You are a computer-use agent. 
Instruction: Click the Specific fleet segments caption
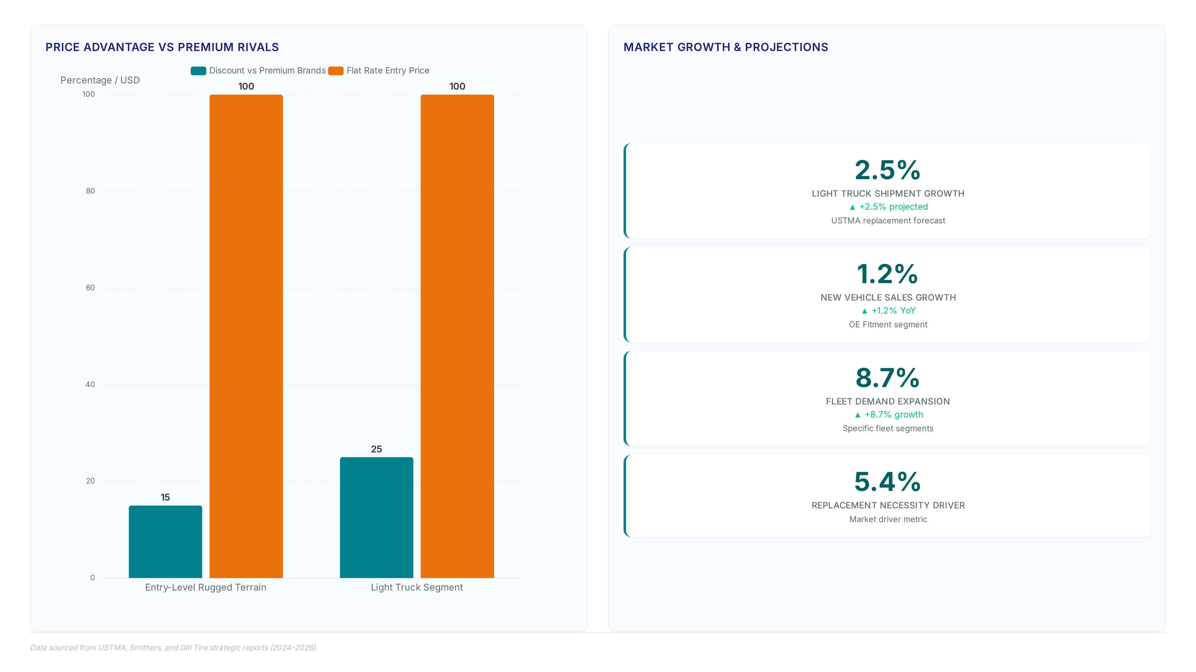(x=888, y=428)
